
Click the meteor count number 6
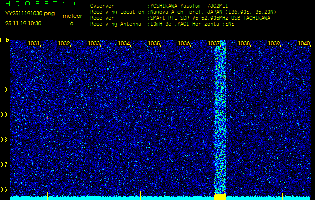[71, 23]
